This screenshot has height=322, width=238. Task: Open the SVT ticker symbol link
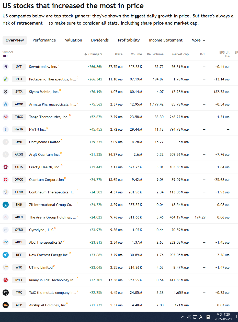pyautogui.click(x=19, y=67)
